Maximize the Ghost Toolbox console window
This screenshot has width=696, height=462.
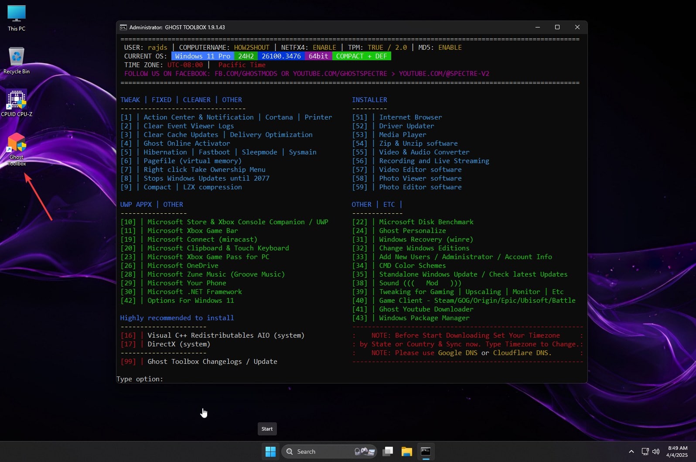click(x=557, y=27)
